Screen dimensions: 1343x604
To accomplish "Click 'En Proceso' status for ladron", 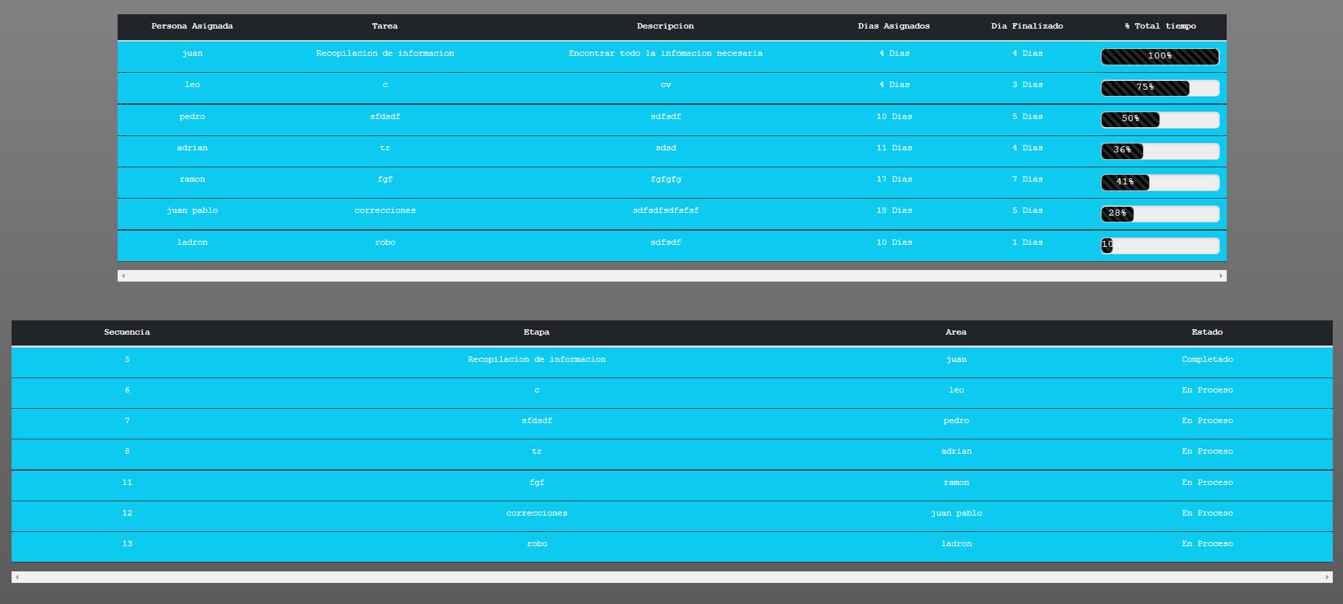I will coord(1207,543).
